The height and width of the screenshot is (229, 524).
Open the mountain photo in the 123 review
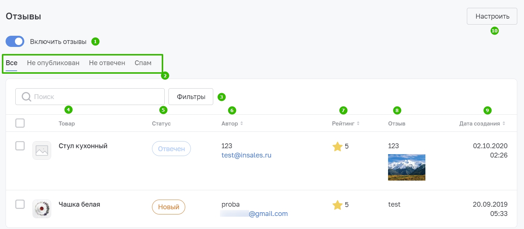click(x=407, y=167)
